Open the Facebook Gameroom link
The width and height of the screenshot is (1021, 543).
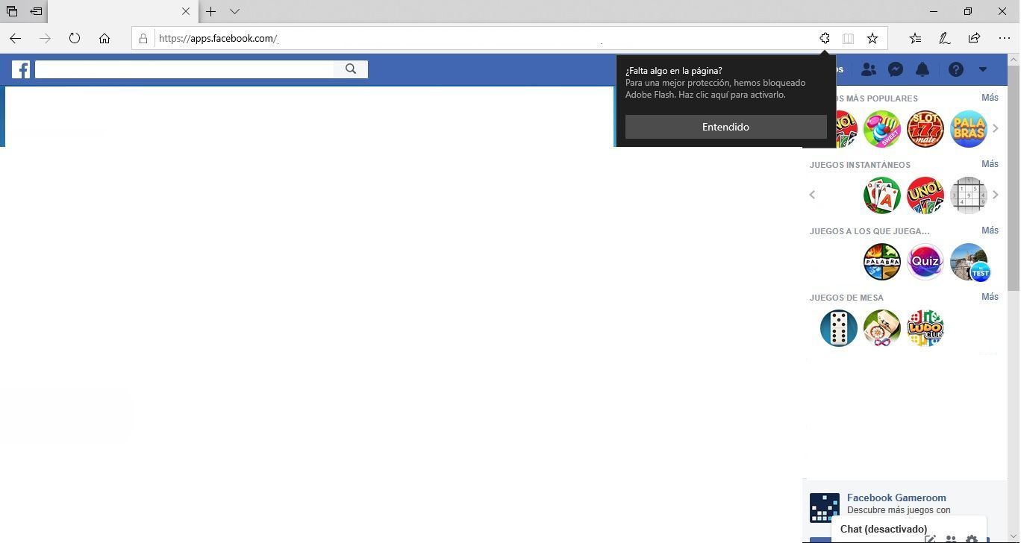(896, 498)
